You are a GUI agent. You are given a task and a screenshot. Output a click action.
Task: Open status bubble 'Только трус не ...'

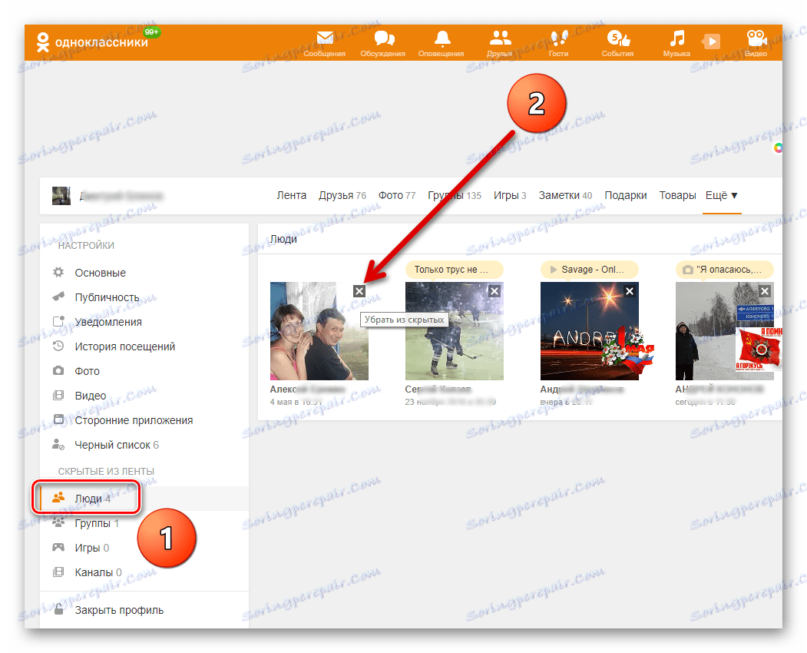coord(455,270)
